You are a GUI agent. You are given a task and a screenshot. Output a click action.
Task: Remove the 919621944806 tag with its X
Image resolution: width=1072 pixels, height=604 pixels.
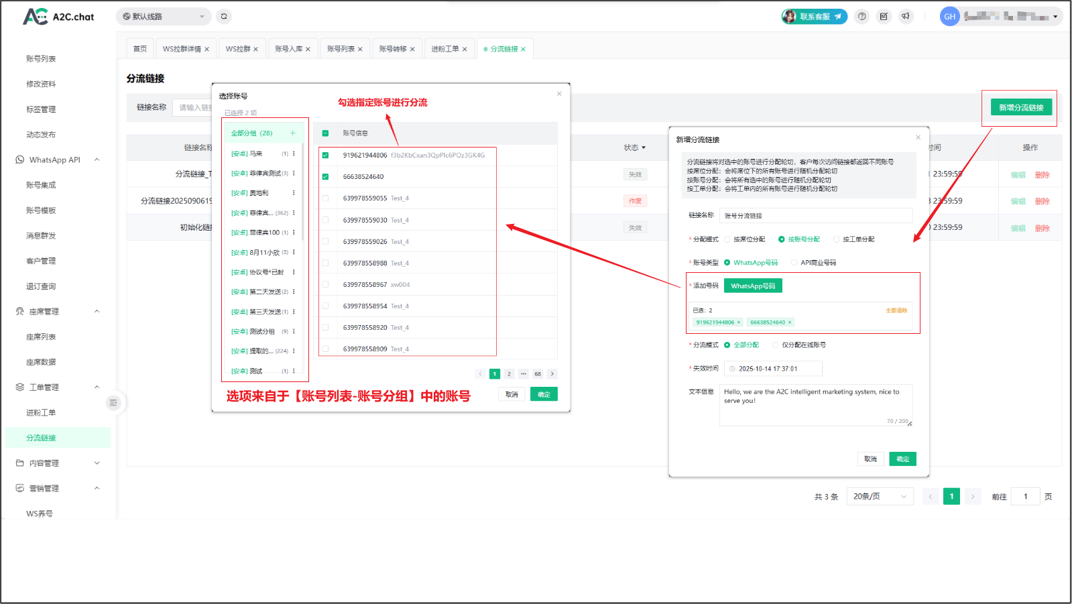click(739, 322)
